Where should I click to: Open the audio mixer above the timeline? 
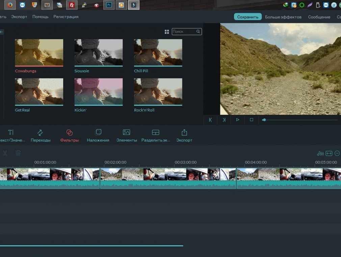[x=320, y=153]
